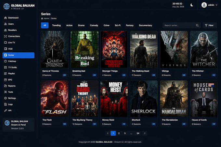This screenshot has height=147, width=221.
Task: Select page 1 button
Action: tap(113, 133)
